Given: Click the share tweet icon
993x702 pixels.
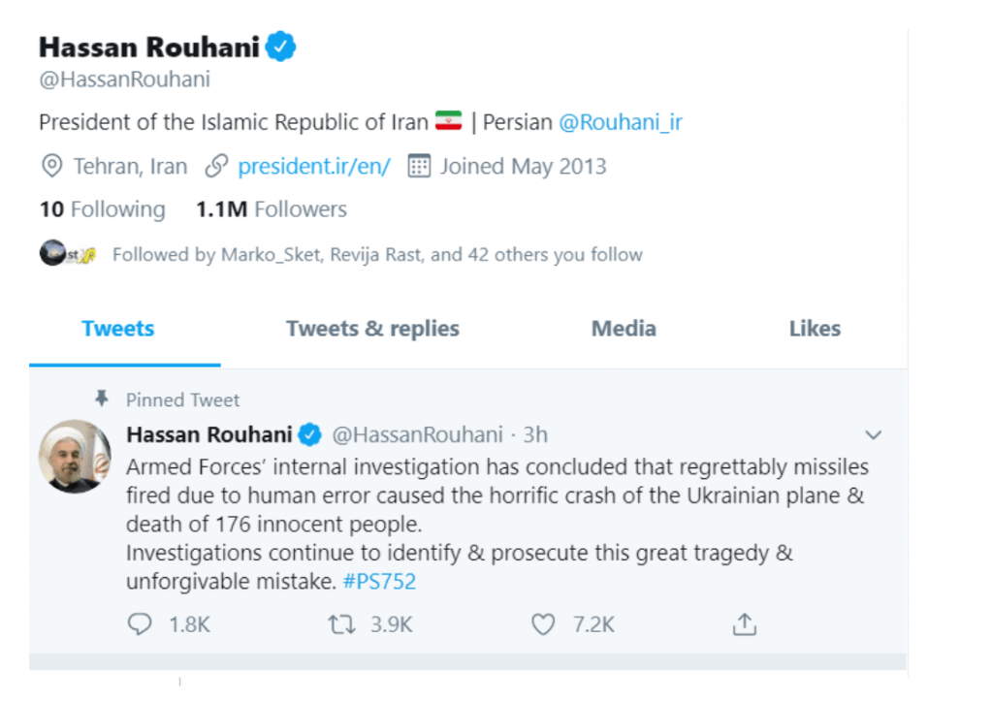Looking at the screenshot, I should point(744,624).
